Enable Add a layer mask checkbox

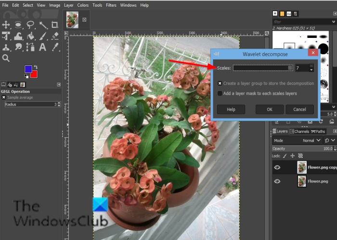coord(220,94)
